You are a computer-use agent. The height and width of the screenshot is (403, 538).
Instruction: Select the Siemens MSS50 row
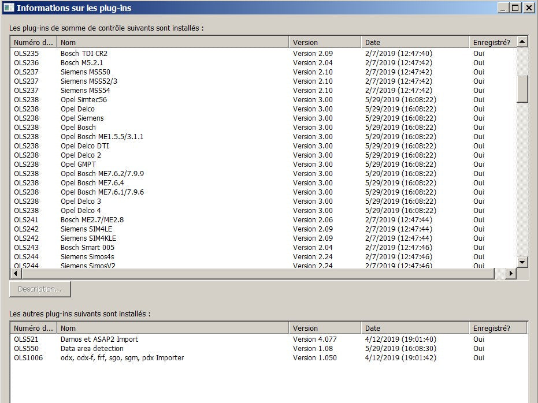[x=263, y=72]
